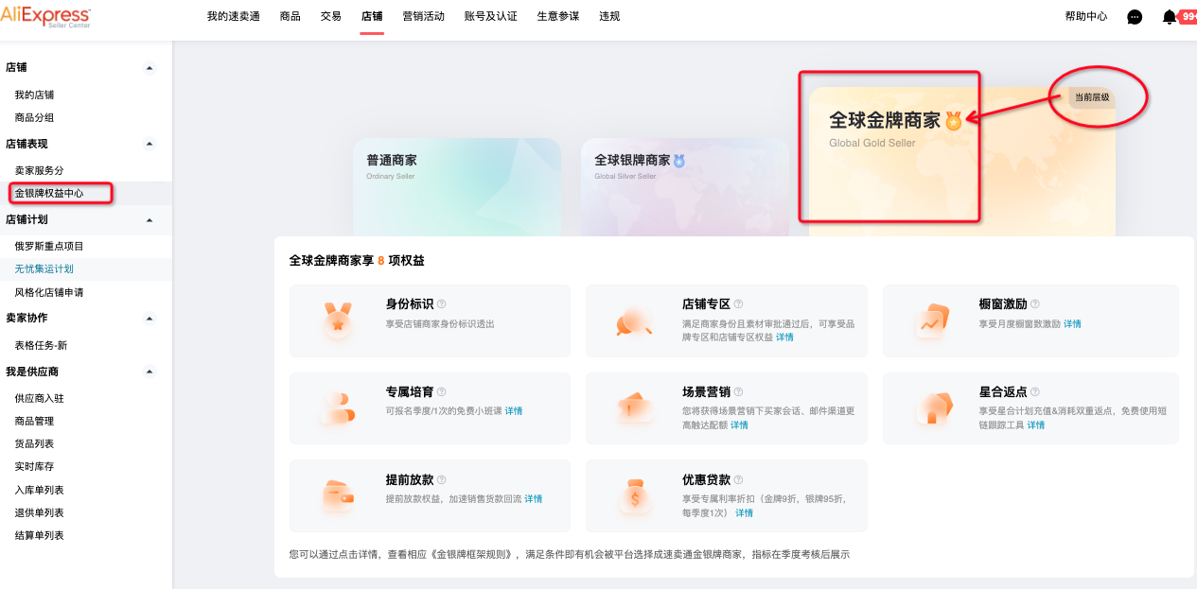
Task: Open the 账号及认证 top menu
Action: point(490,16)
